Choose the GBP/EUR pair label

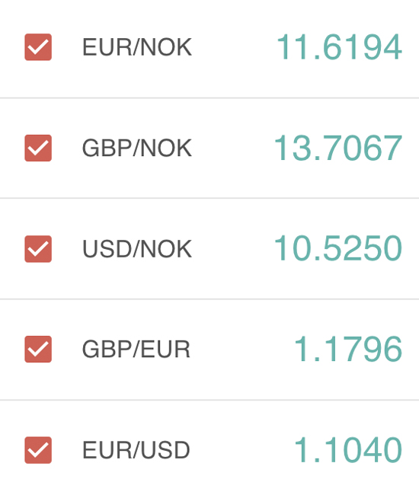pyautogui.click(x=136, y=350)
